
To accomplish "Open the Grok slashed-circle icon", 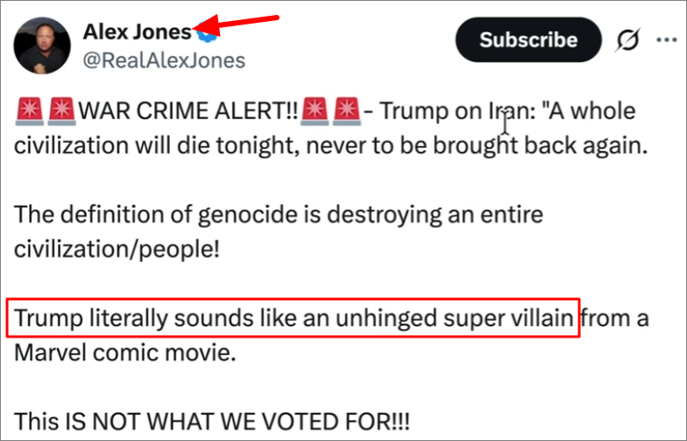I will (628, 40).
